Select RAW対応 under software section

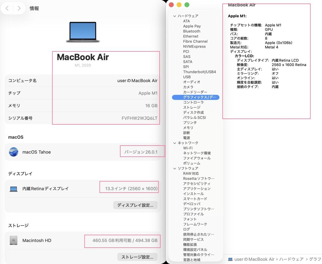coord(191,174)
